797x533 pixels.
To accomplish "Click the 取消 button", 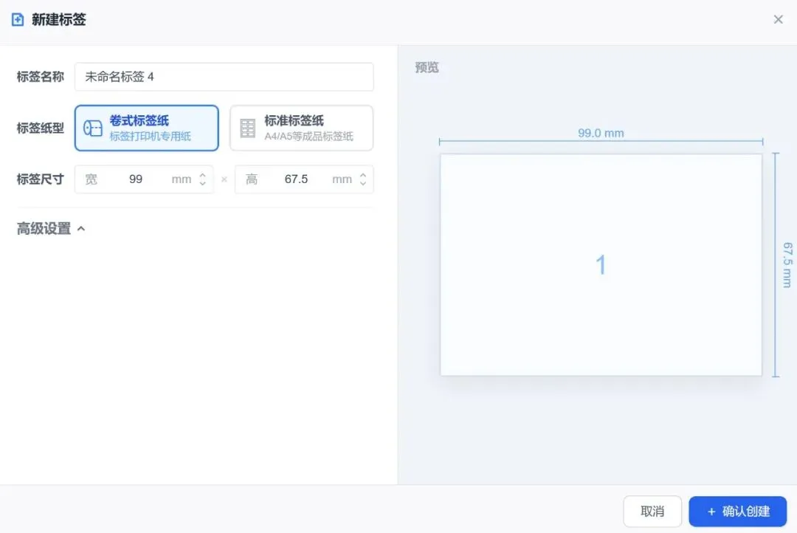I will 652,511.
